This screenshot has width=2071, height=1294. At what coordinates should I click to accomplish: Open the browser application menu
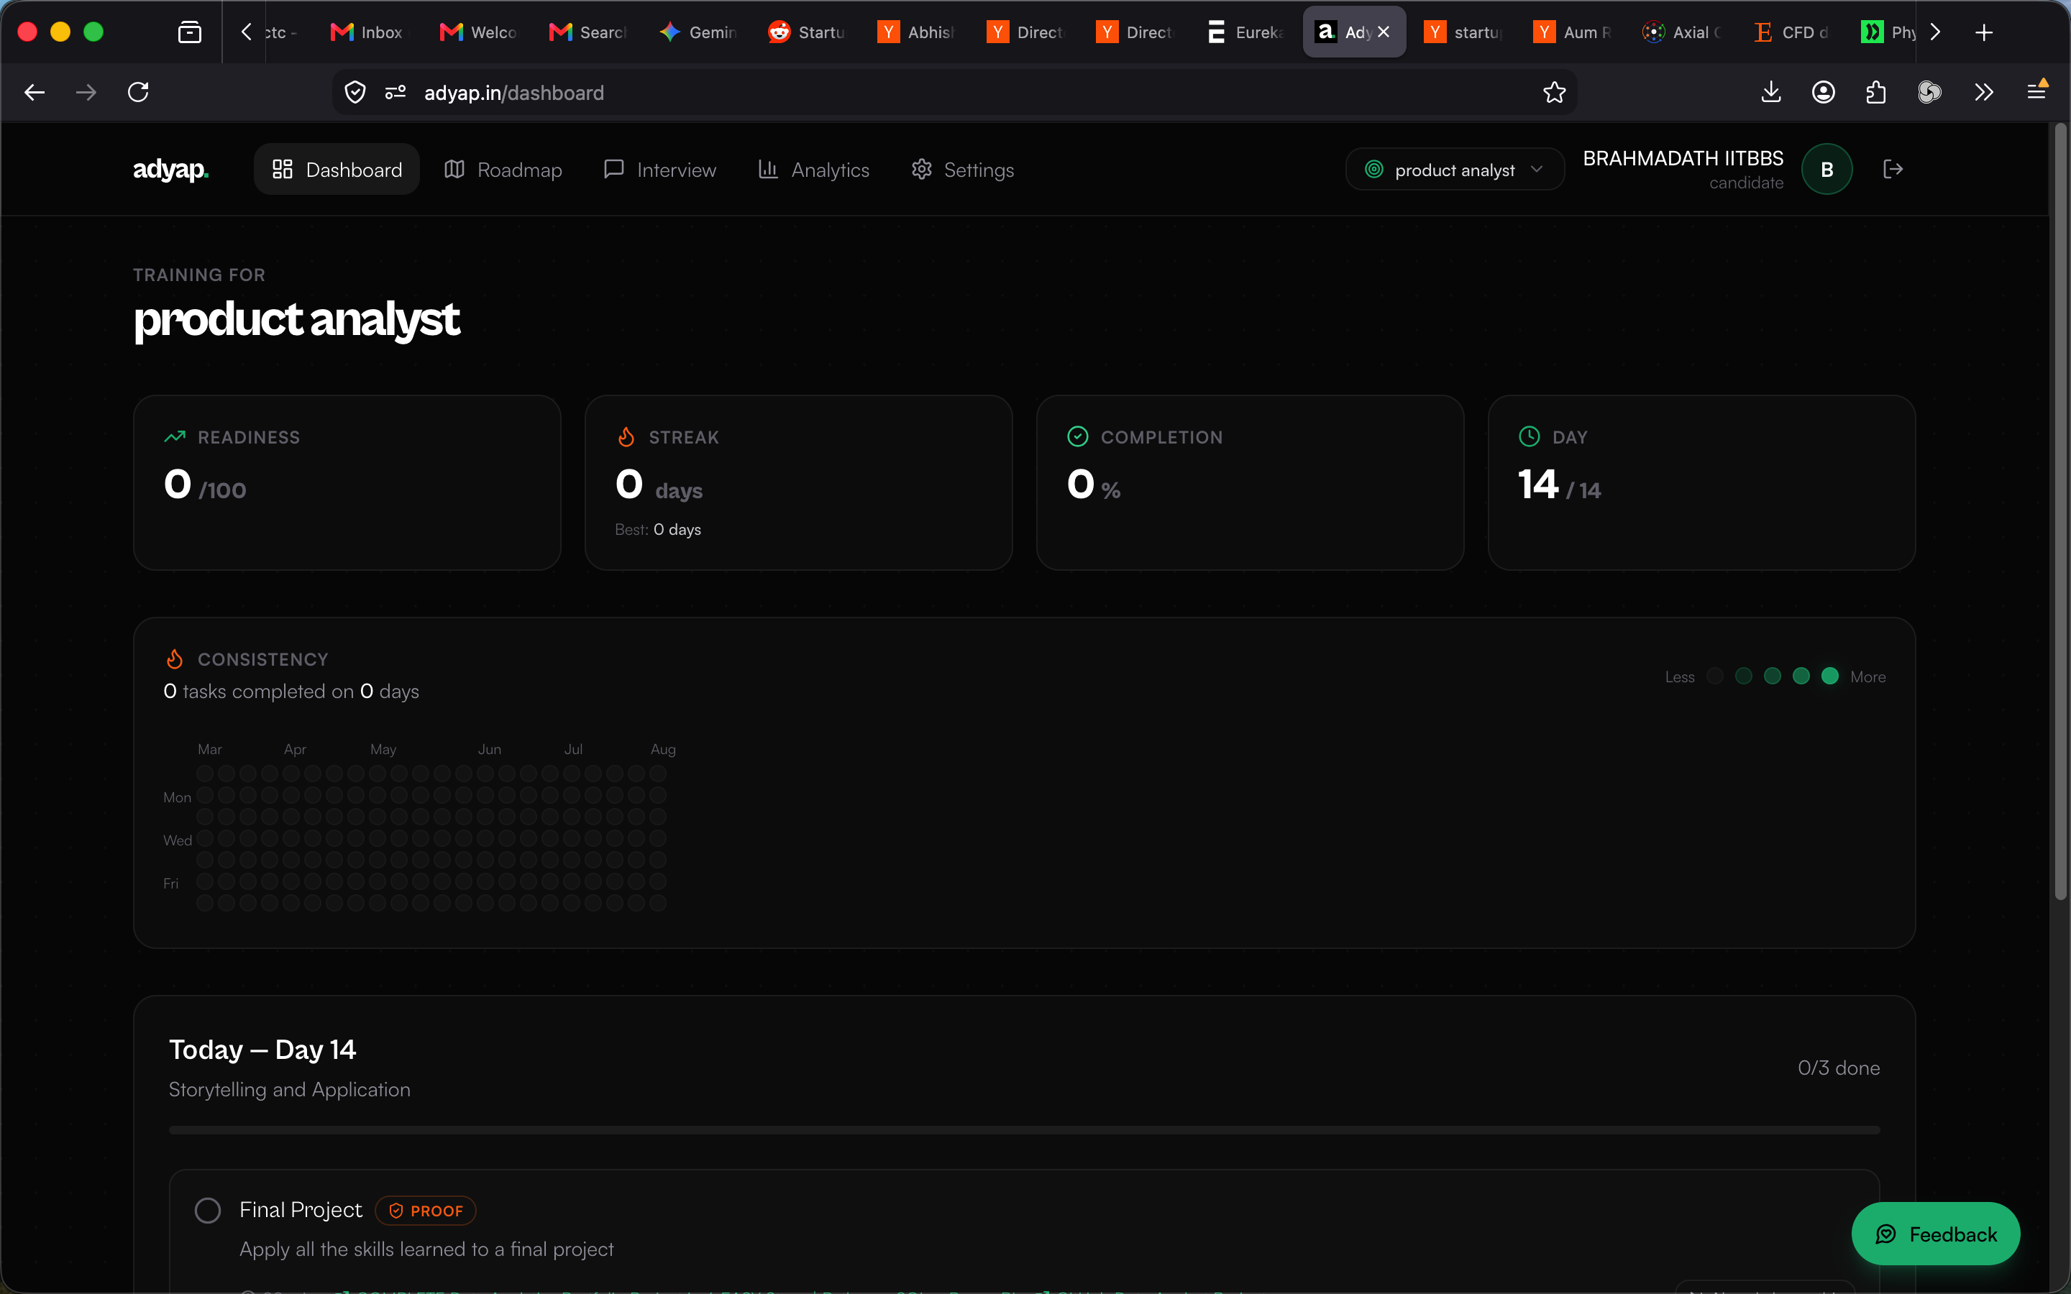2036,91
